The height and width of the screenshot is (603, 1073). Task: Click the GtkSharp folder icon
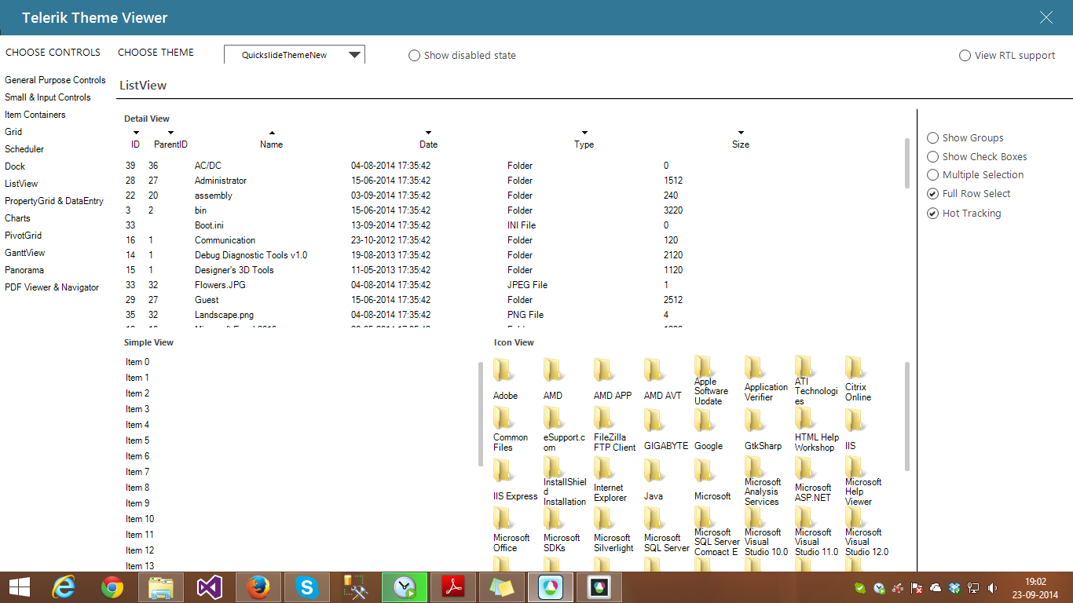pyautogui.click(x=755, y=420)
